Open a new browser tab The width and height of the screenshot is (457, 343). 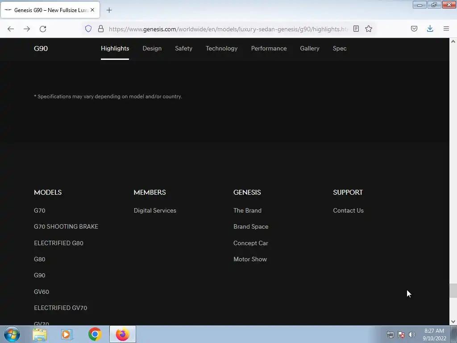tap(109, 10)
